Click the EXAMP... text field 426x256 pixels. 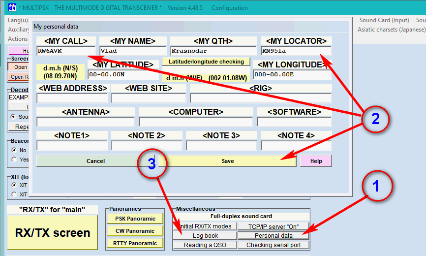(x=19, y=97)
